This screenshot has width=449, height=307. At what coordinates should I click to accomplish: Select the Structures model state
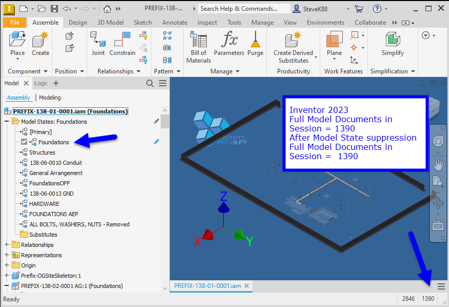42,152
